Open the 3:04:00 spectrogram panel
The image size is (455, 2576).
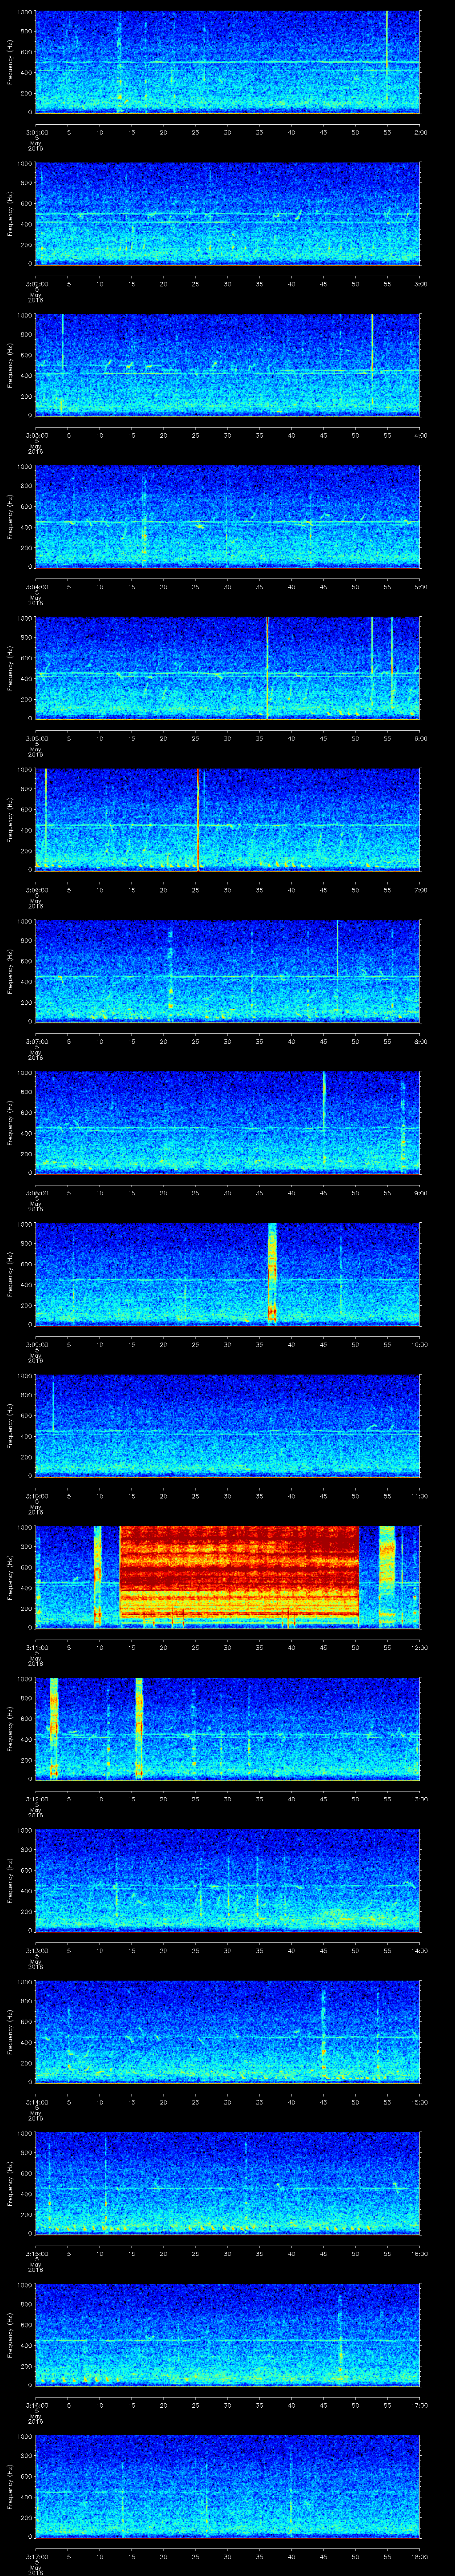tap(227, 516)
